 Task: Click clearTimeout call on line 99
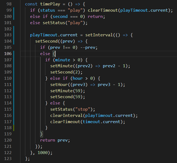point(103,10)
